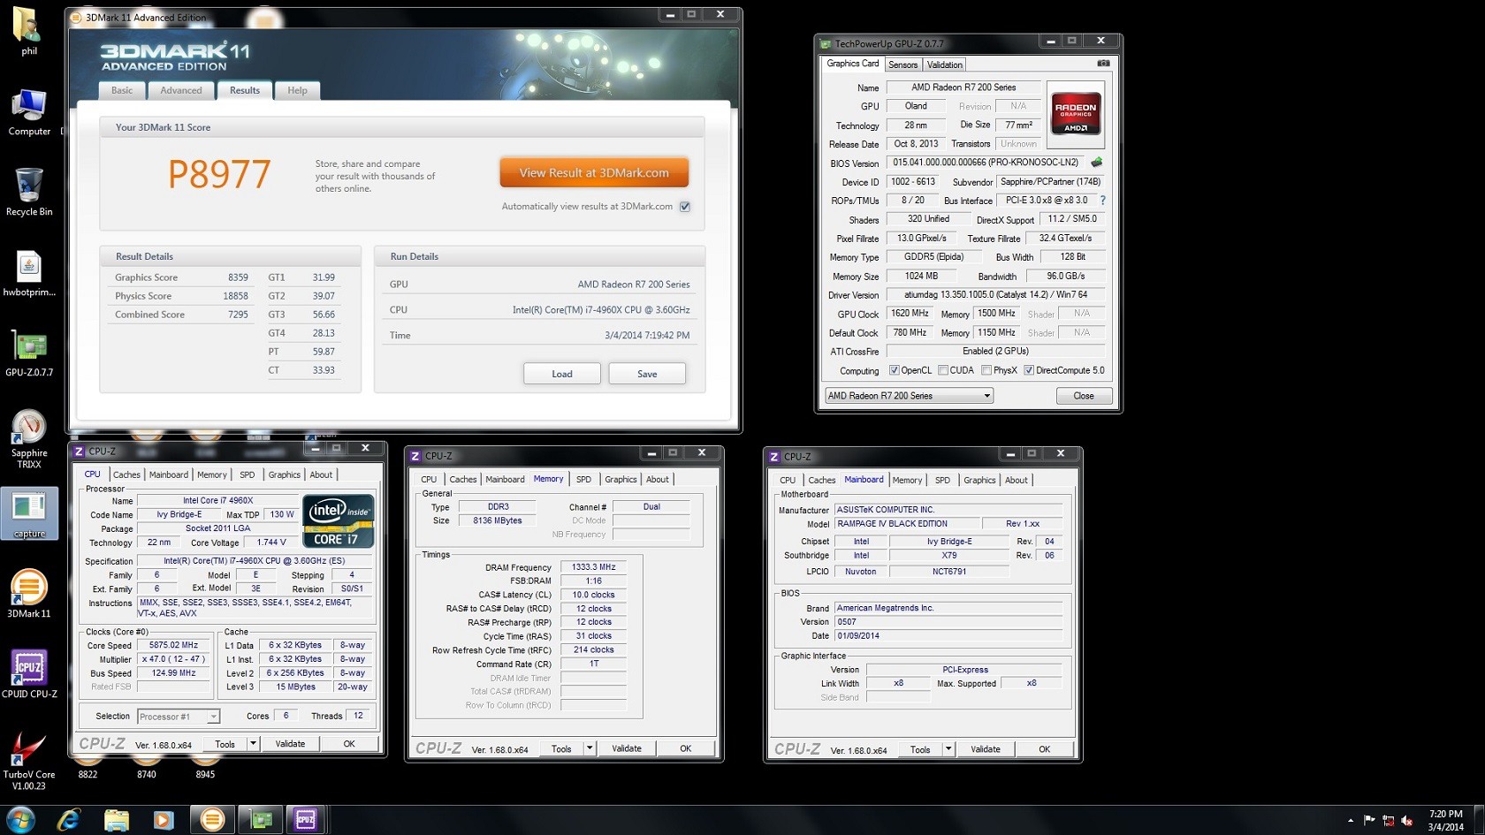Click BIOS save chip icon in GPU-Z
Viewport: 1485px width, 835px height.
pos(1097,163)
